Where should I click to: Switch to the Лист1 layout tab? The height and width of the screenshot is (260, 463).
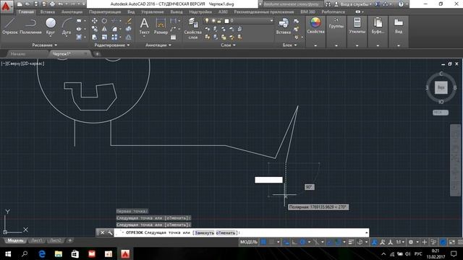click(x=37, y=240)
